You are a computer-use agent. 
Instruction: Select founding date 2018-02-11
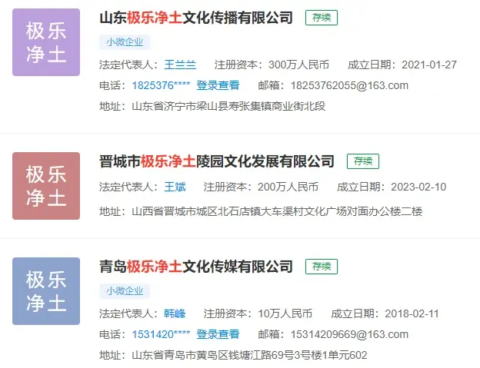tap(412, 313)
